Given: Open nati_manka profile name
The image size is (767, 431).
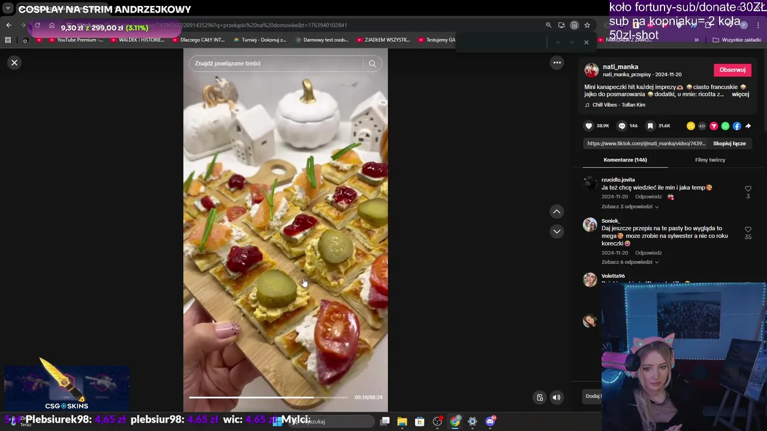Looking at the screenshot, I should pyautogui.click(x=620, y=66).
